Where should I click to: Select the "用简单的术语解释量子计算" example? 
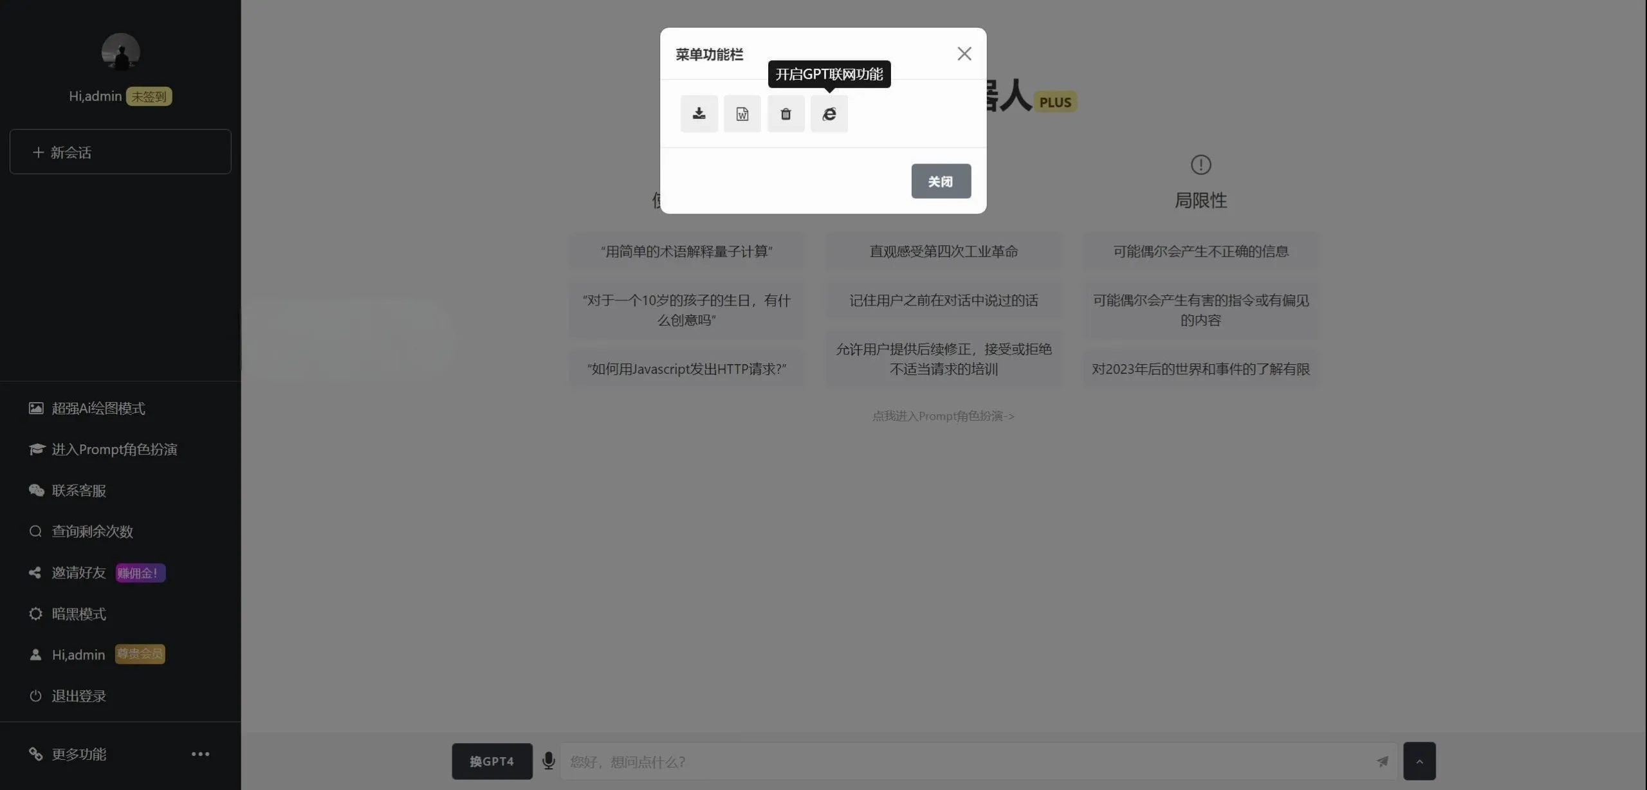(686, 252)
